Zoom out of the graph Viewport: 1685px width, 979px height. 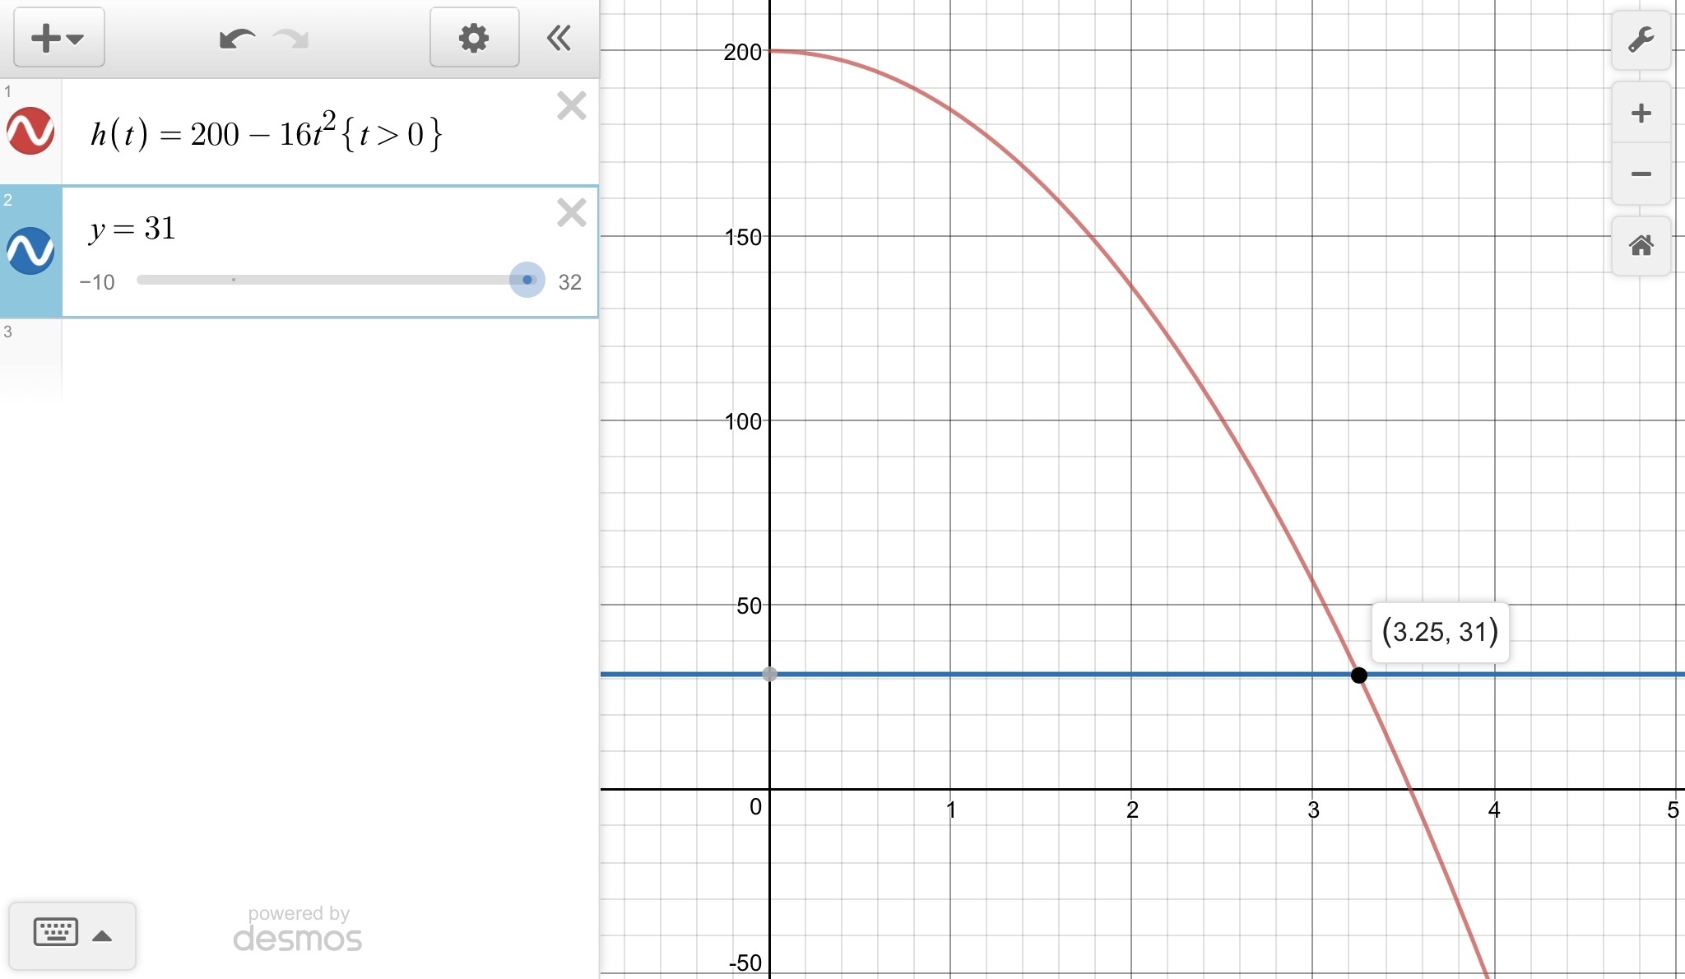point(1641,174)
